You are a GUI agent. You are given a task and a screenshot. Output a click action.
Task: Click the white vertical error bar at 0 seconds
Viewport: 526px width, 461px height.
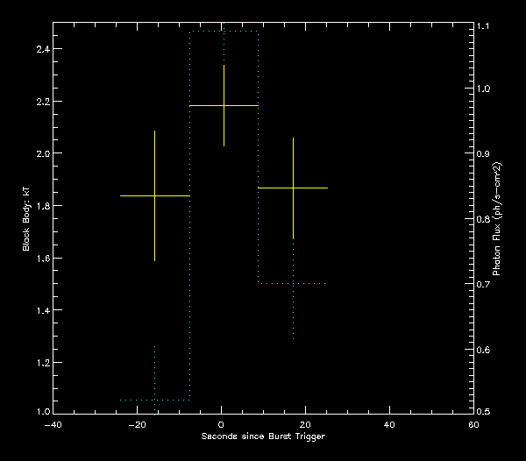(224, 83)
